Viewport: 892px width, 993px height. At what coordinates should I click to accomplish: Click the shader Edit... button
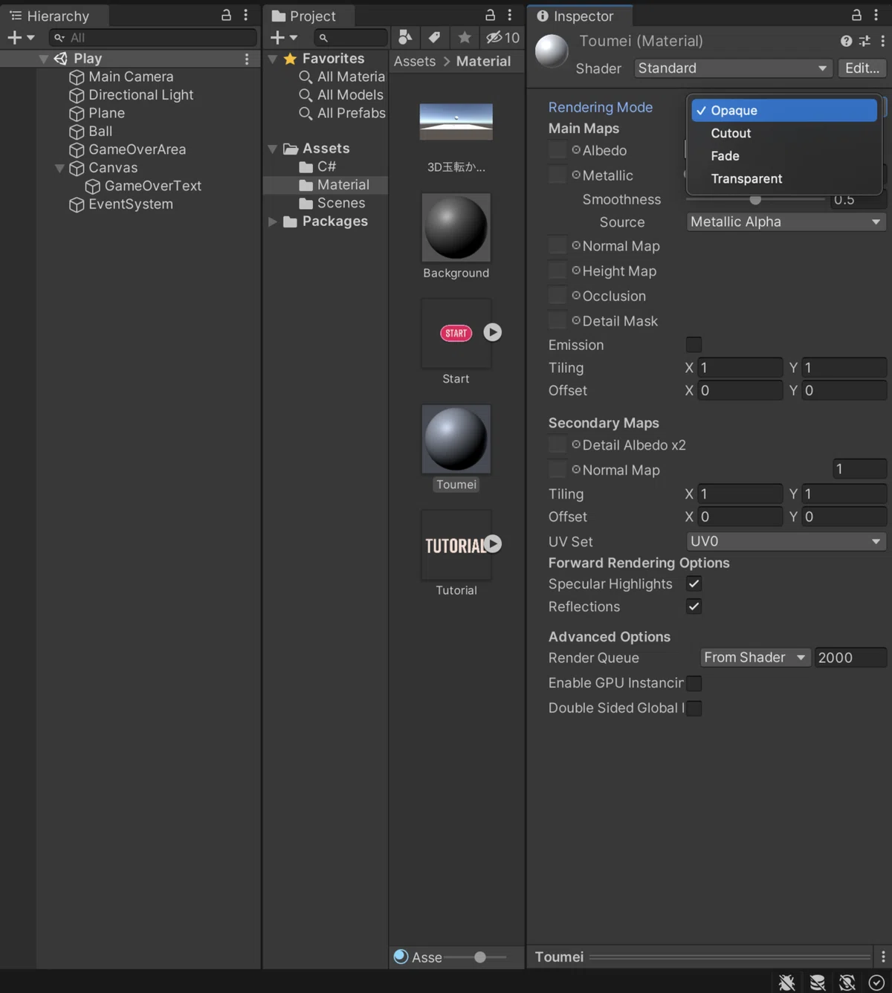[x=862, y=68]
